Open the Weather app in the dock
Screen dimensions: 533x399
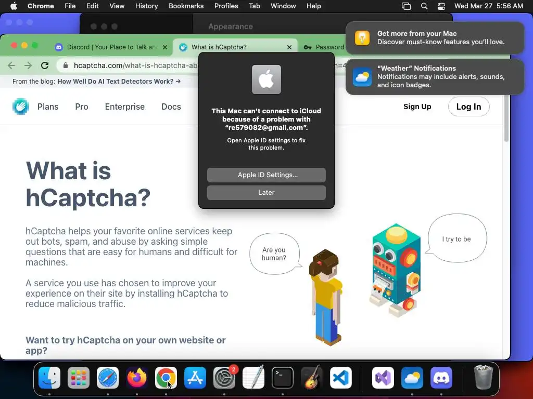[x=412, y=378]
